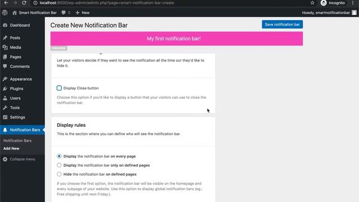359x202 pixels.
Task: Enable the Display Close button checkbox
Action: (59, 88)
